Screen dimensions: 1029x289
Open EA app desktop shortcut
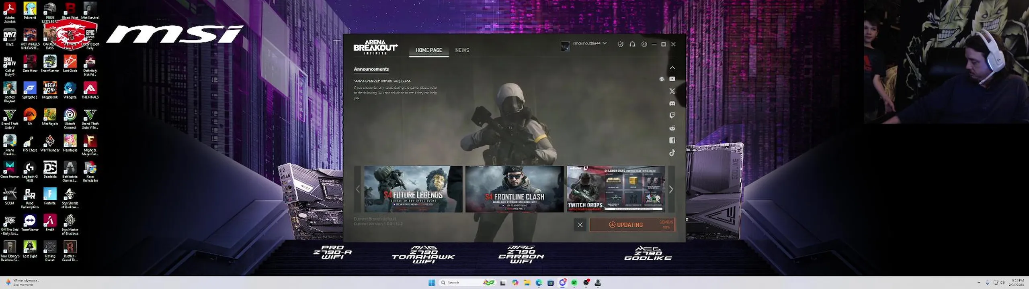pos(30,117)
